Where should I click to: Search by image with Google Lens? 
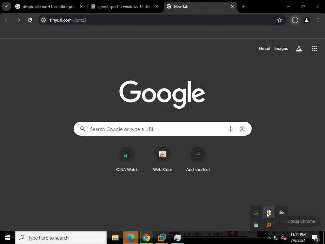click(242, 129)
